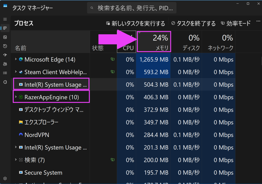This screenshot has height=184, width=262.
Task: Open the Details page in sidebar
Action: (x=5, y=73)
